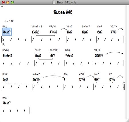
Task: Click the Em7b5 chord symbol
Action: [x=36, y=32]
